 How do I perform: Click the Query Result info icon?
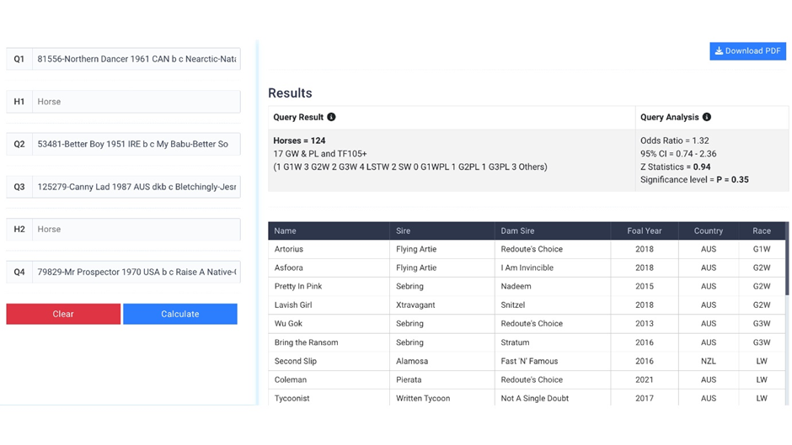pyautogui.click(x=331, y=118)
